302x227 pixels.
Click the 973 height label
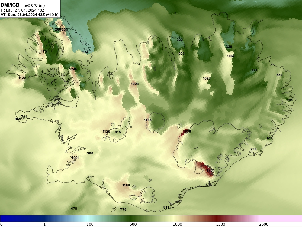182,54
